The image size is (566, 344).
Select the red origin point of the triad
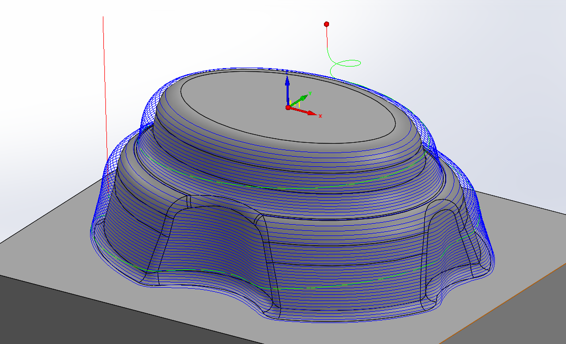pos(288,107)
